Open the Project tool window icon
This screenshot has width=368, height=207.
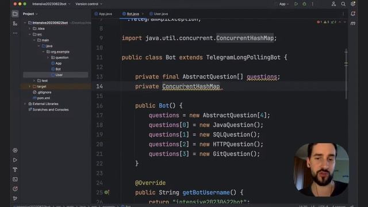click(15, 14)
